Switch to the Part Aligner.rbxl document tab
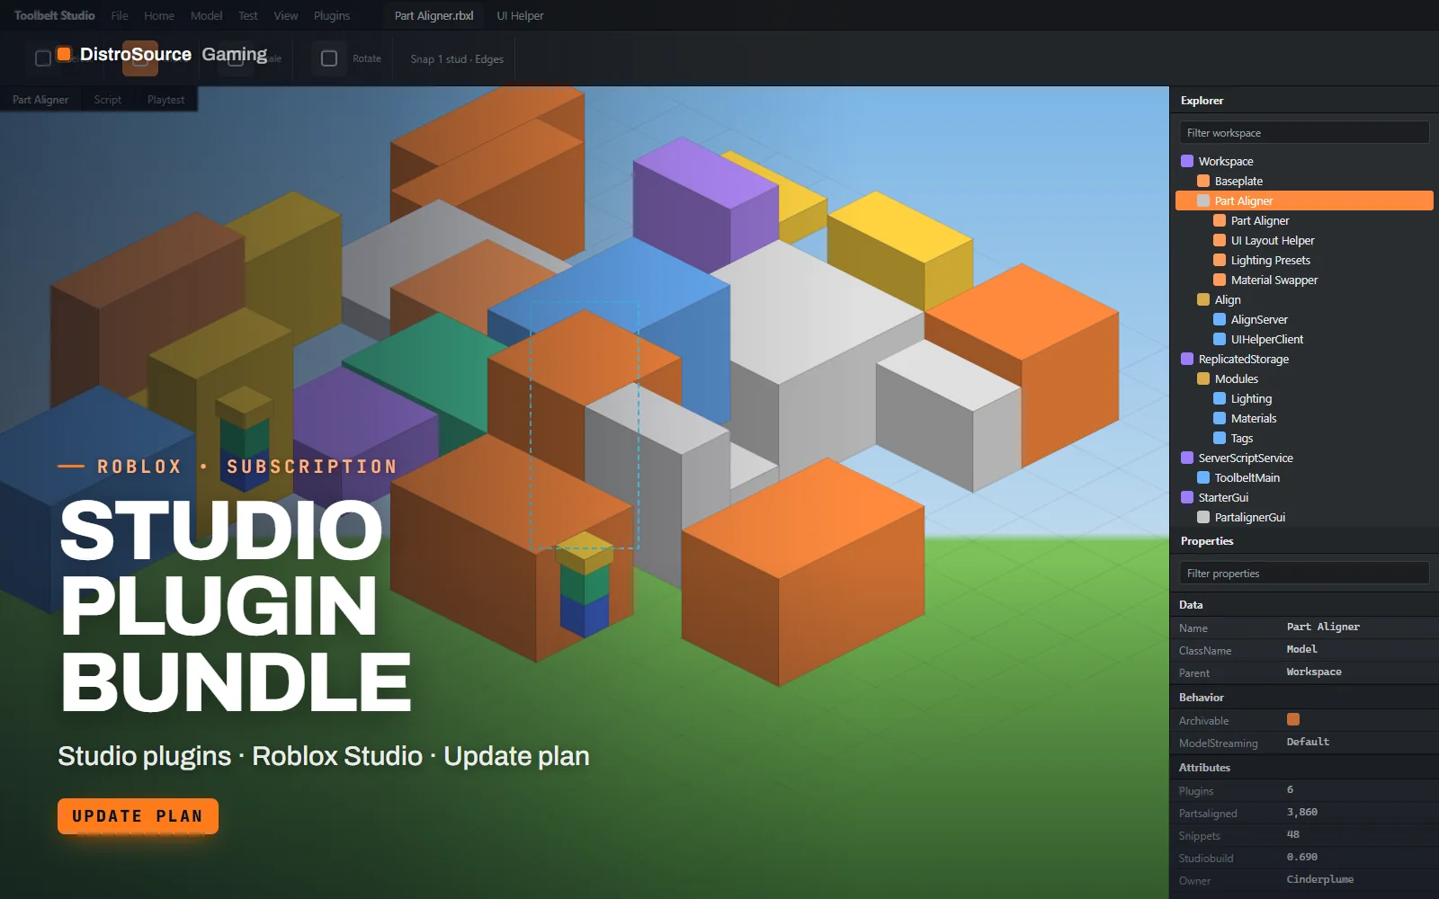This screenshot has width=1439, height=899. point(433,15)
